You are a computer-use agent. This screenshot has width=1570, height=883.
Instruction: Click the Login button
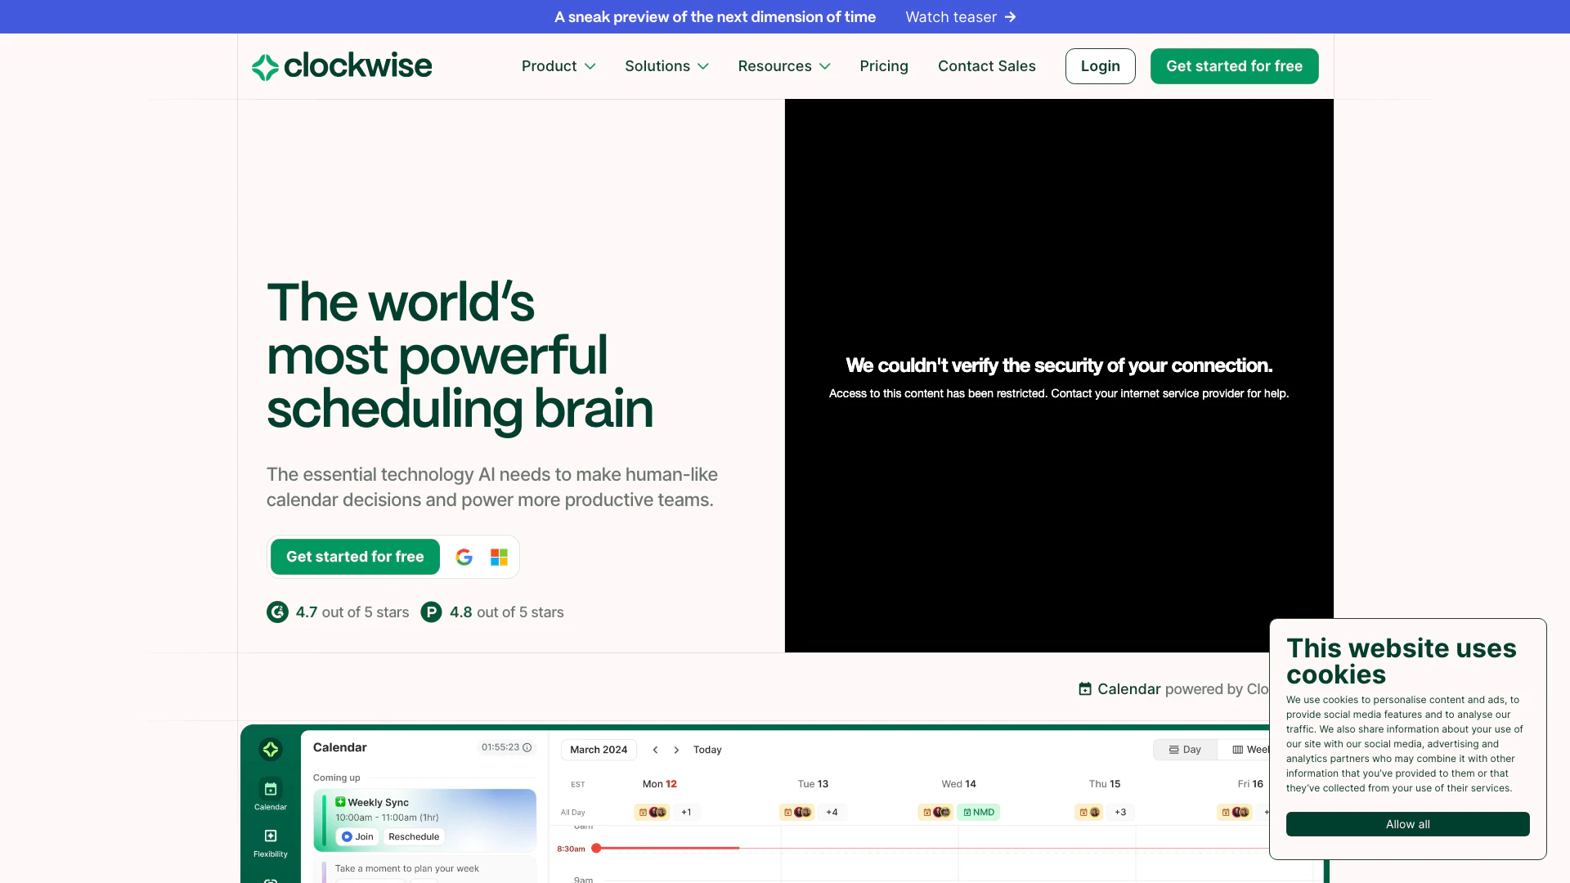coord(1100,66)
